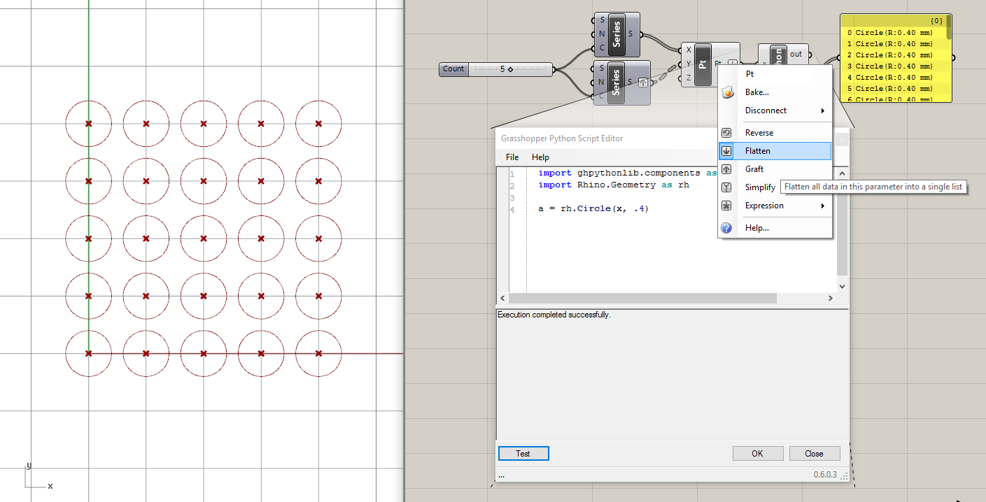Viewport: 986px width, 502px height.
Task: Select the first Circle entry in the yellow panel
Action: 894,32
